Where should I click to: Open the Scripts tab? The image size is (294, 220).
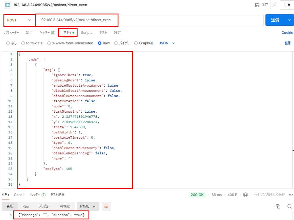[x=86, y=33]
